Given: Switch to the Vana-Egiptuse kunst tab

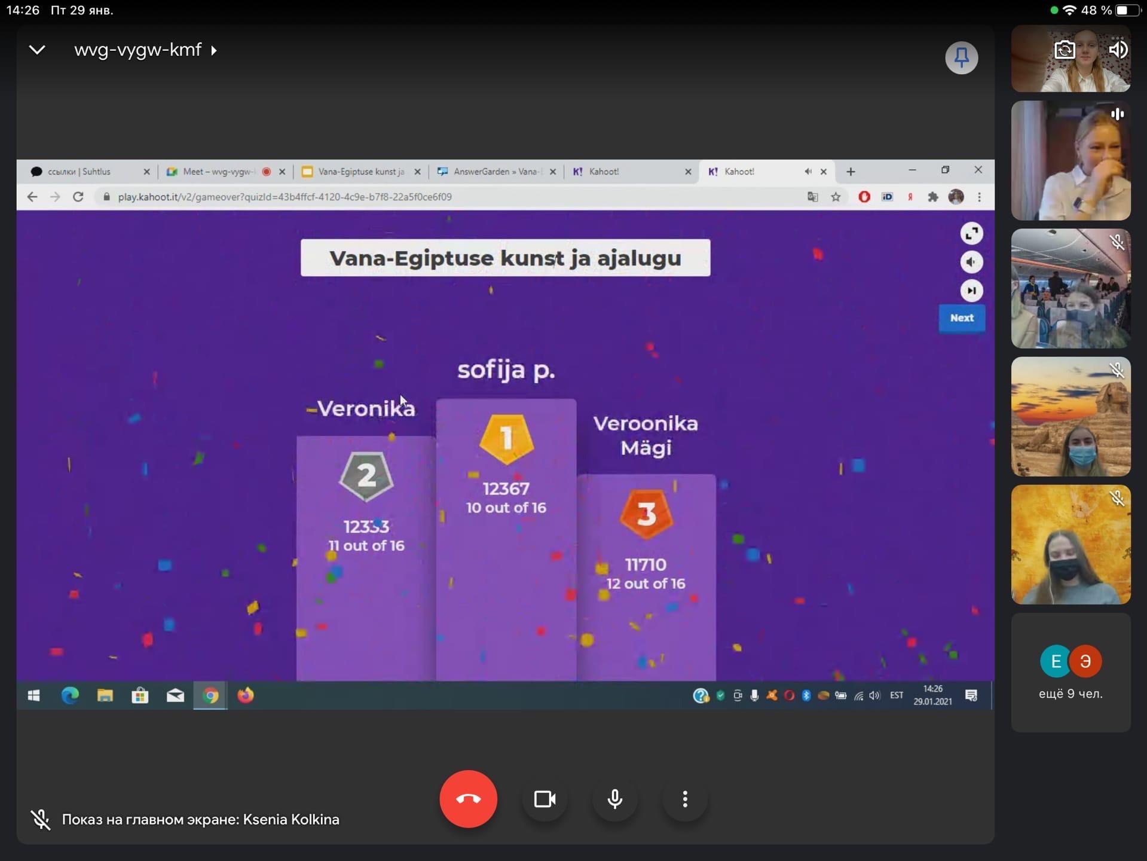Looking at the screenshot, I should coord(360,172).
